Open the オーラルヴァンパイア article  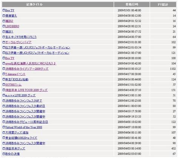click(x=18, y=42)
